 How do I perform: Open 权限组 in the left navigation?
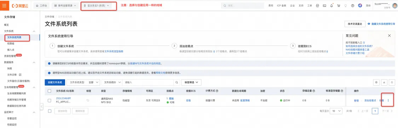pyautogui.click(x=11, y=43)
